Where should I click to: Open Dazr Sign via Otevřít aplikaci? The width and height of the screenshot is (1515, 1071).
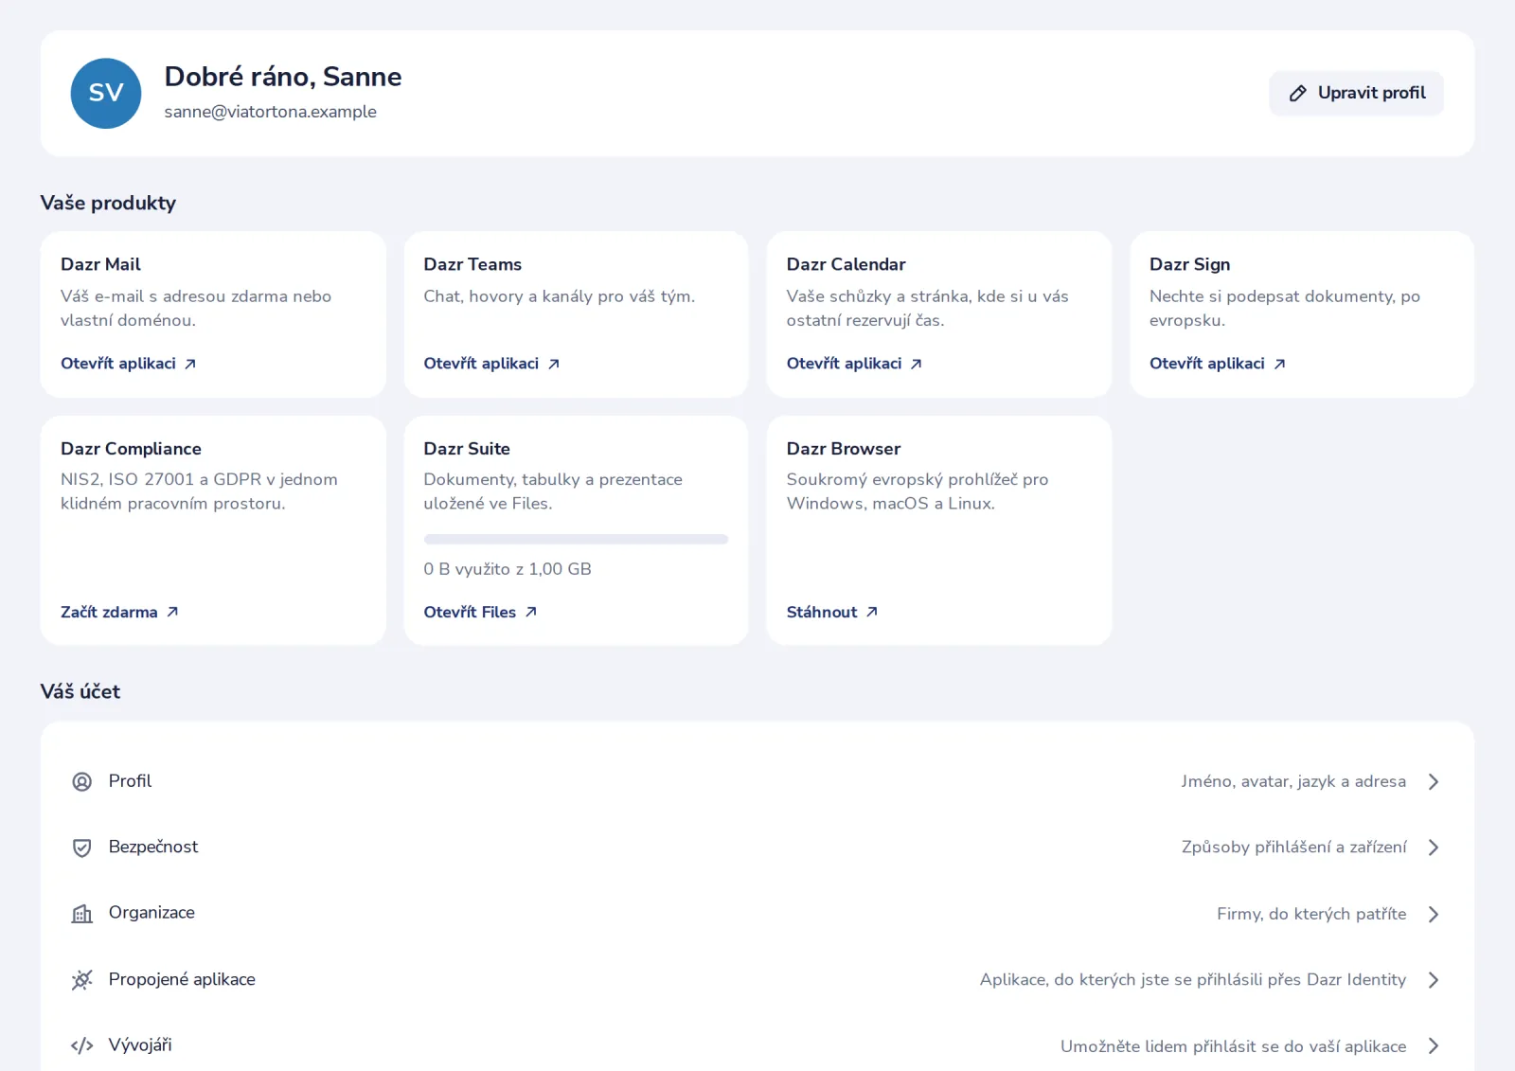[x=1218, y=364]
